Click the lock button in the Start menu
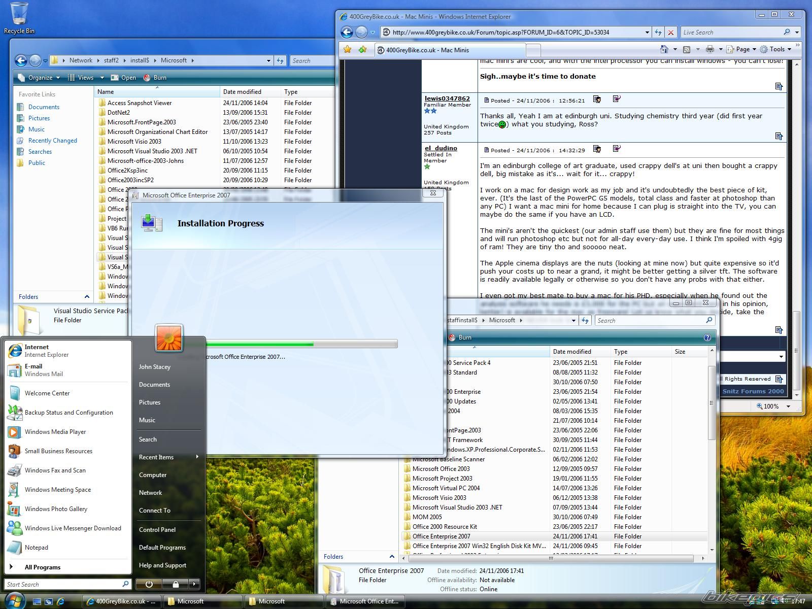This screenshot has height=609, width=812. coord(175,584)
